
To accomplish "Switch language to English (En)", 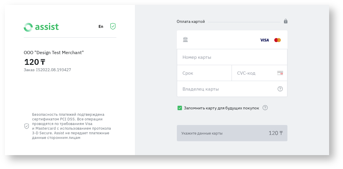I will pyautogui.click(x=101, y=27).
